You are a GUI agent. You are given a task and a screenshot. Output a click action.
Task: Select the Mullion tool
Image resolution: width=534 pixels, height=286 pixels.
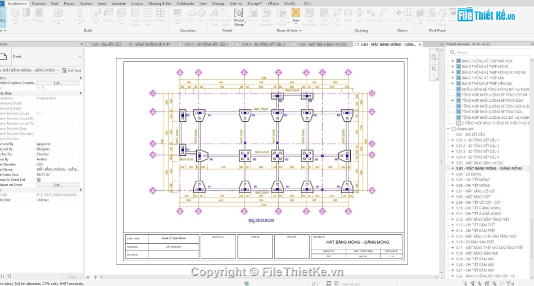(161, 15)
